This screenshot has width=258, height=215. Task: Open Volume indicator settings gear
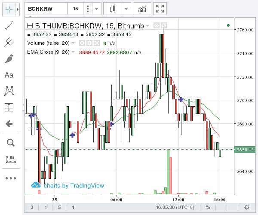[89, 43]
